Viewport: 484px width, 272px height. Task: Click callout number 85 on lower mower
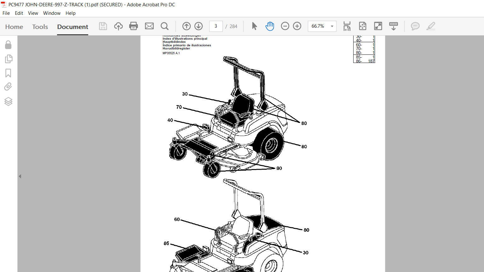click(166, 243)
